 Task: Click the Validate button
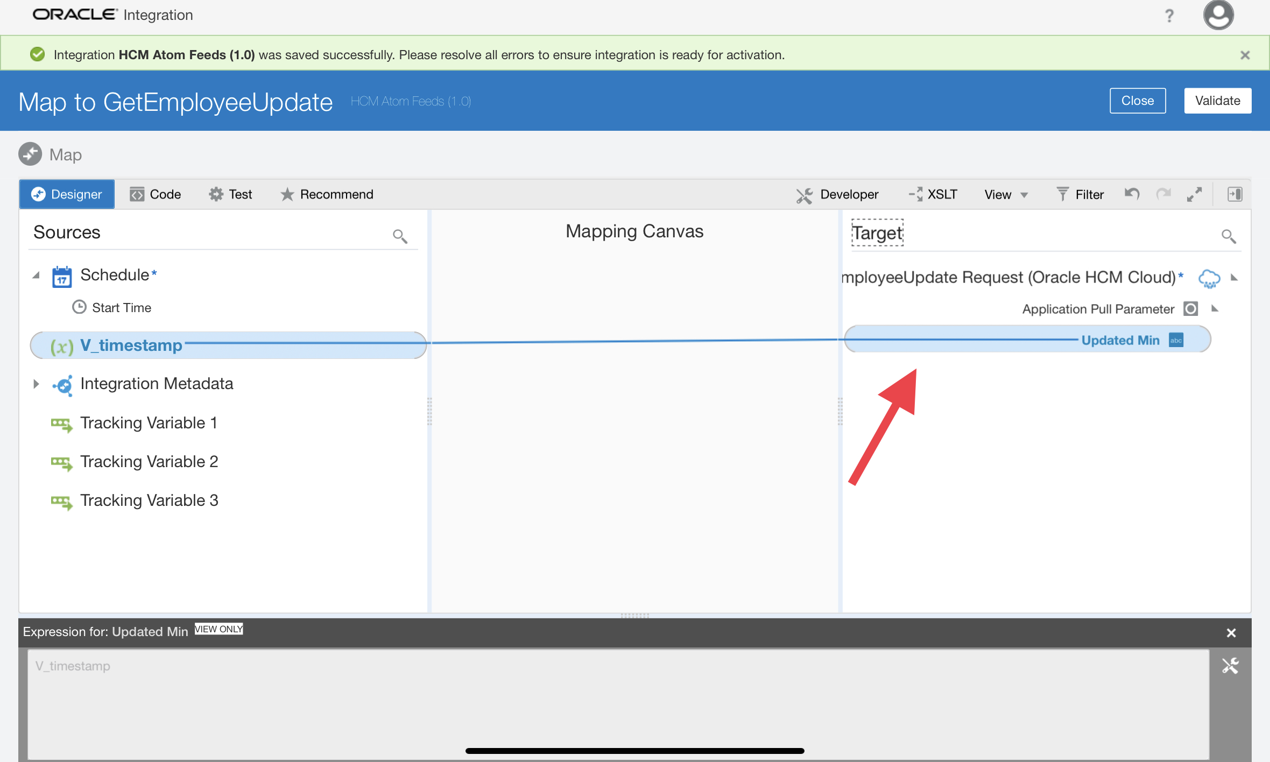point(1217,101)
